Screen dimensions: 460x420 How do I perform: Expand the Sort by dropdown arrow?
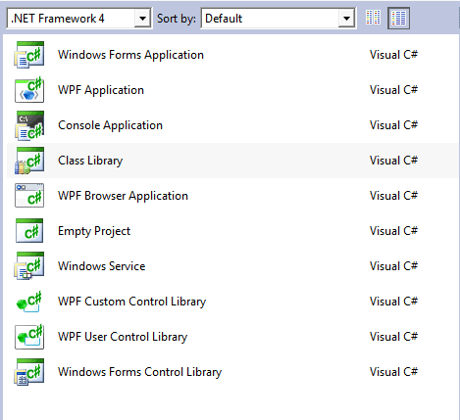click(x=346, y=19)
